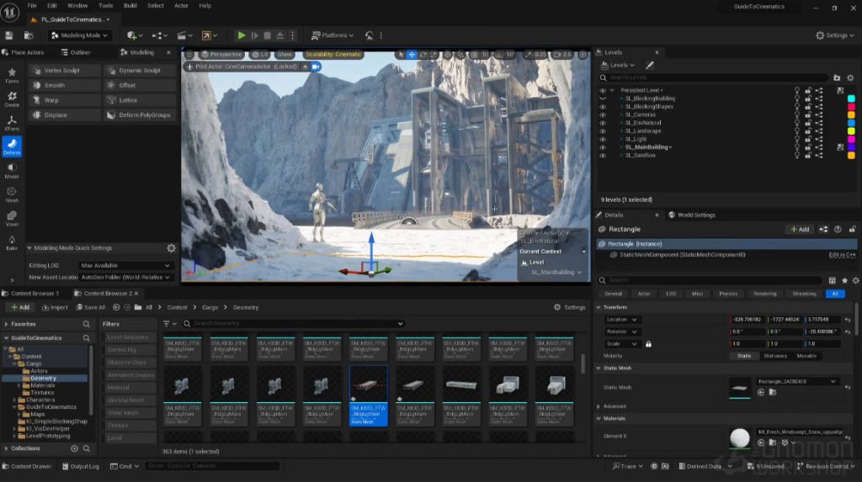
Task: Open the Build menu
Action: tap(130, 6)
